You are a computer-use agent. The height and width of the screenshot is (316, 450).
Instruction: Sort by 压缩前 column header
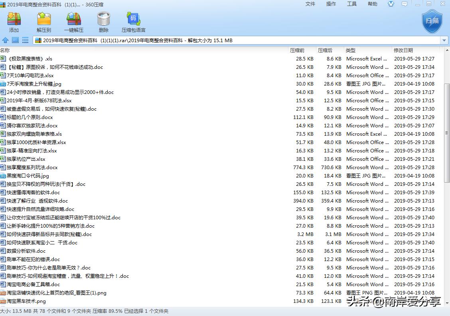(297, 51)
